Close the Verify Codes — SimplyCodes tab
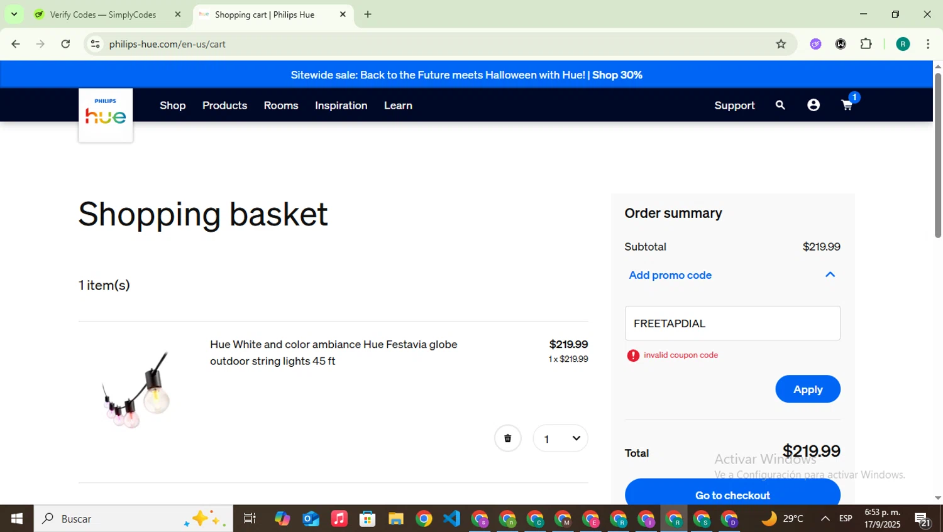Screen dimensions: 943x532 (x=177, y=14)
